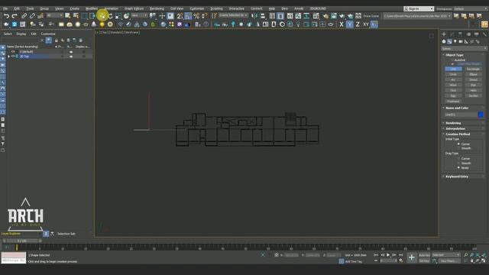Select the Cameras category icon
489x275 pixels.
461,41
